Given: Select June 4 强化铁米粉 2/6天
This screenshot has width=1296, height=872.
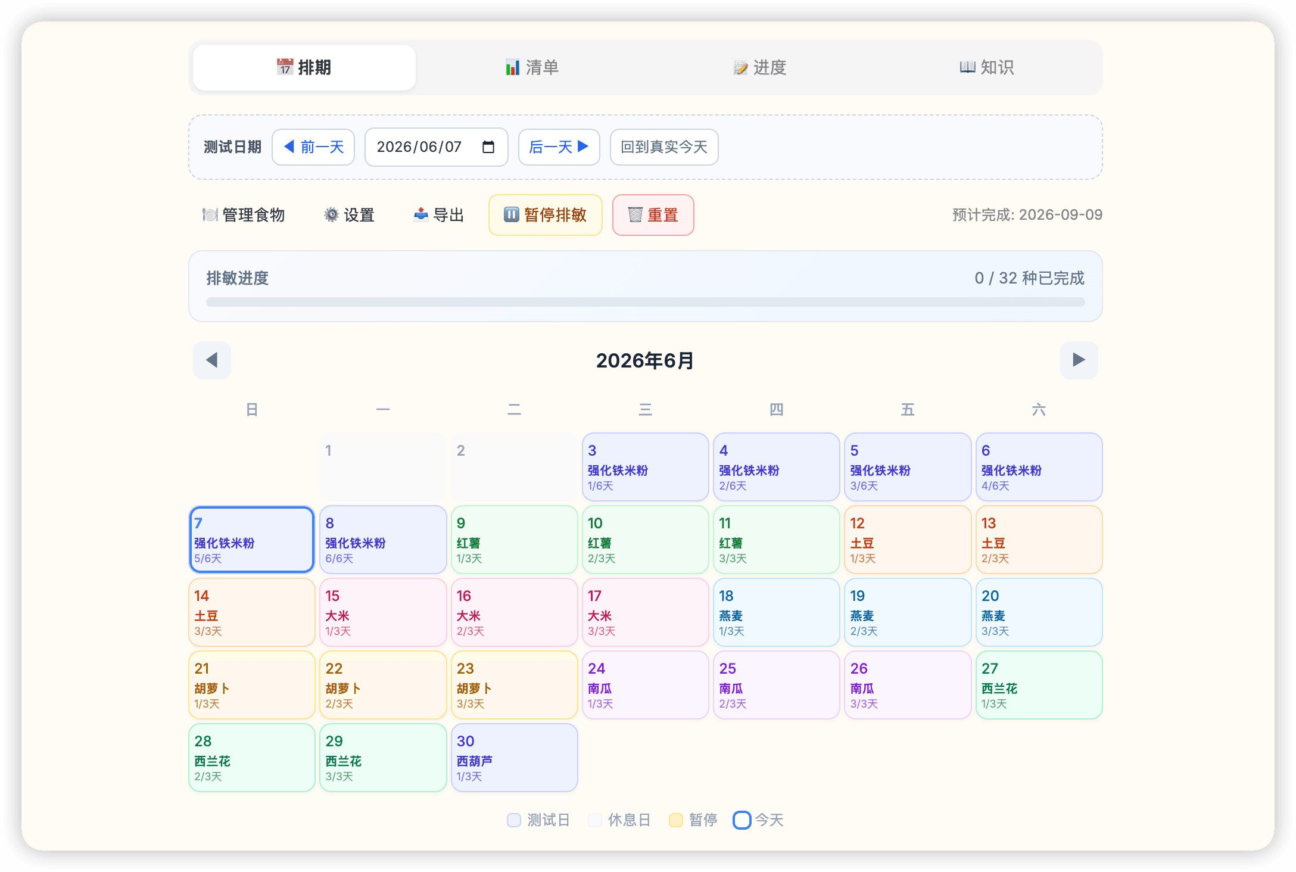Looking at the screenshot, I should [x=777, y=467].
